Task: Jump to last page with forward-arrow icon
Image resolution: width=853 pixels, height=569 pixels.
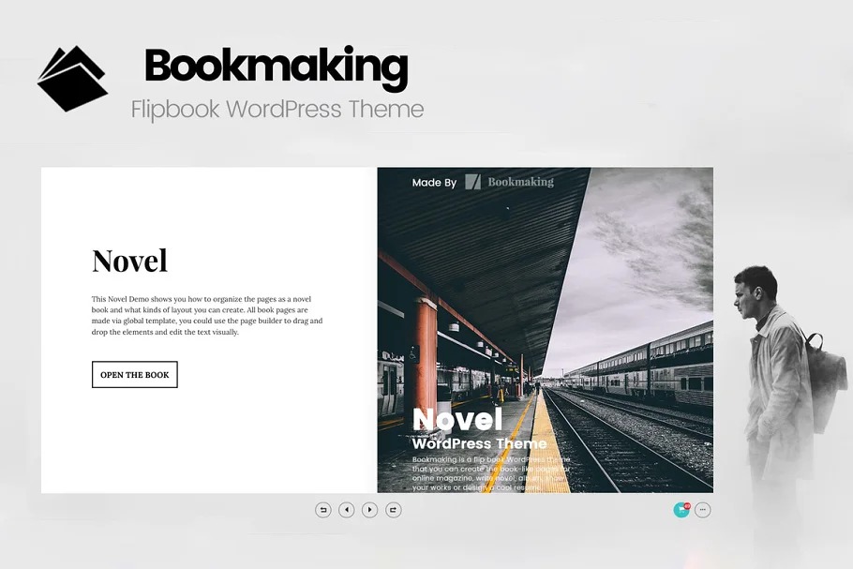Action: coord(394,510)
